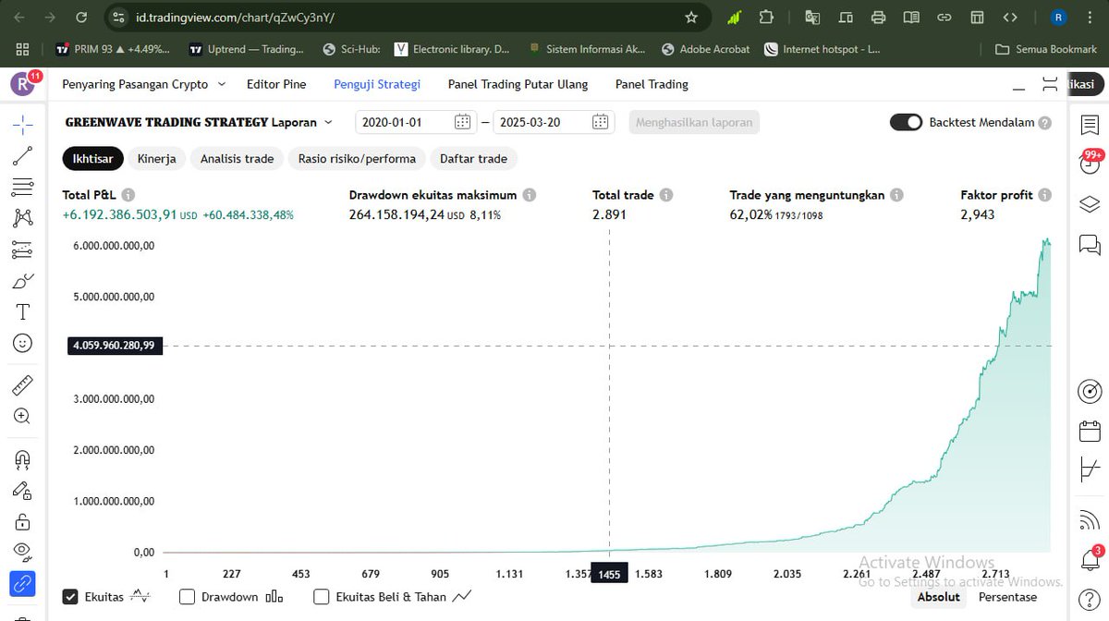Open the help center question icon
The height and width of the screenshot is (621, 1109).
click(x=1091, y=599)
